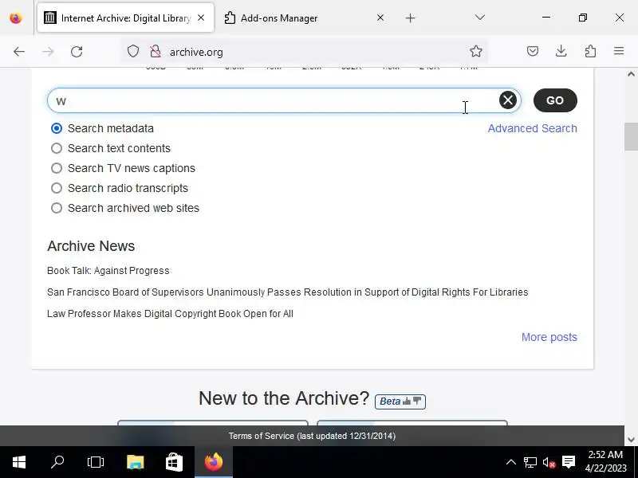Click the GO search button
Viewport: 638px width, 478px height.
pyautogui.click(x=555, y=100)
